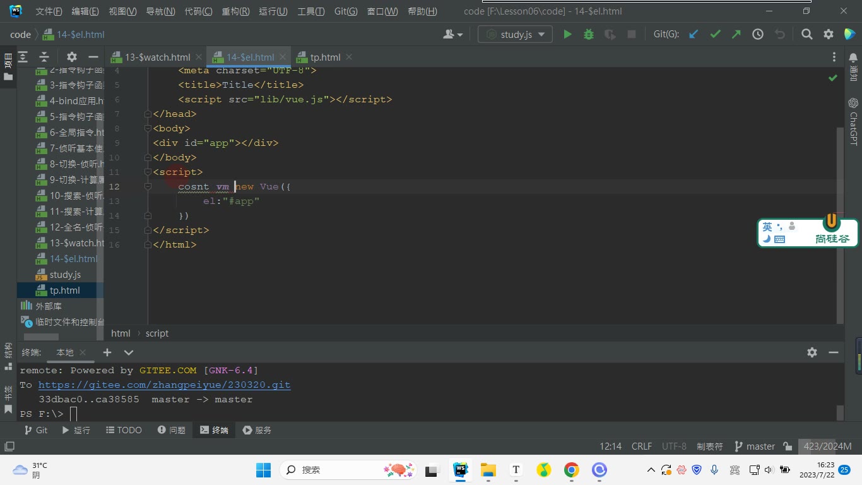Open line separator CRLF selector
This screenshot has width=862, height=485.
(x=642, y=446)
